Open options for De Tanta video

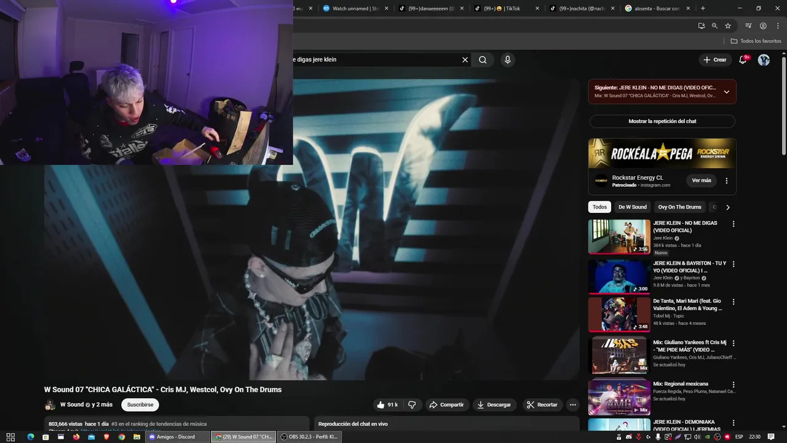point(733,302)
